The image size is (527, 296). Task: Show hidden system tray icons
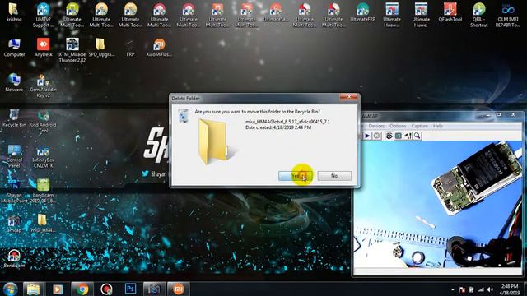point(453,289)
